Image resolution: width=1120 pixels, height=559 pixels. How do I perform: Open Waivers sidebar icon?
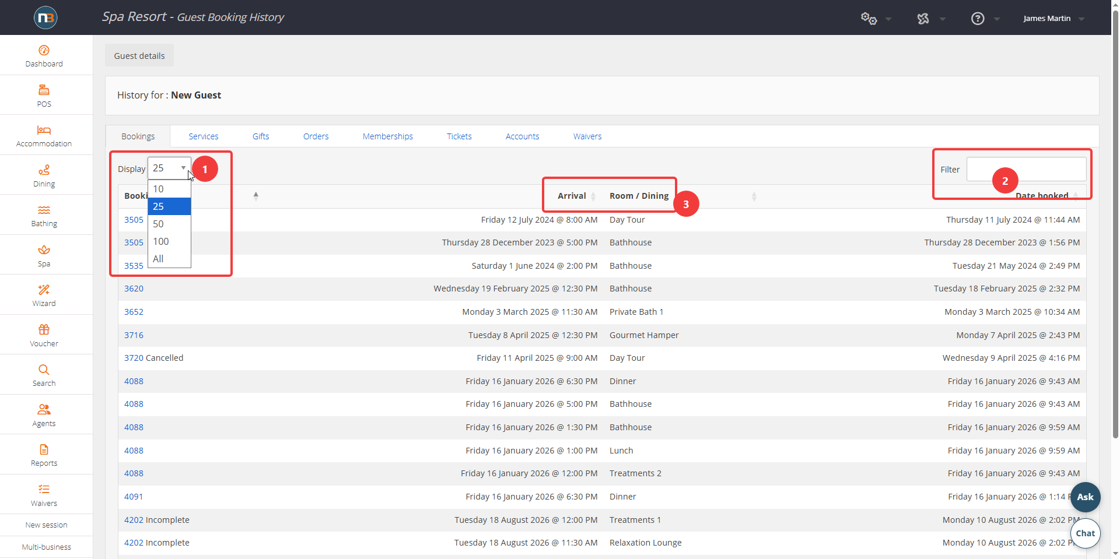point(44,495)
